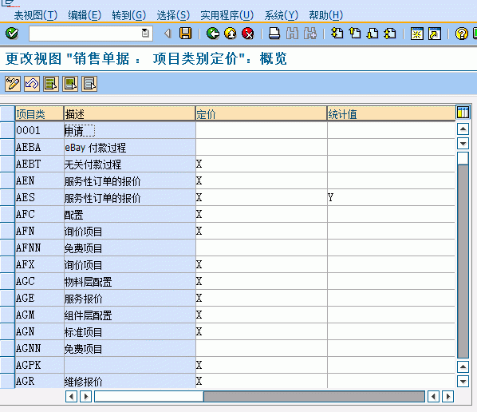The height and width of the screenshot is (412, 477).
Task: Go back with the green arrow icon
Action: point(213,34)
